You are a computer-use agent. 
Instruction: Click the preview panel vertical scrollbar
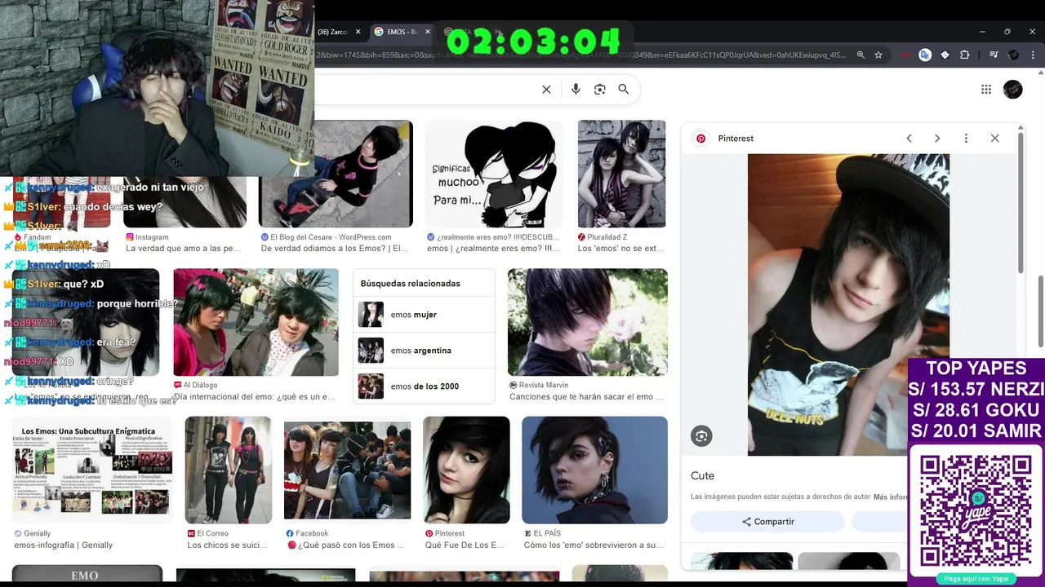tap(1021, 203)
